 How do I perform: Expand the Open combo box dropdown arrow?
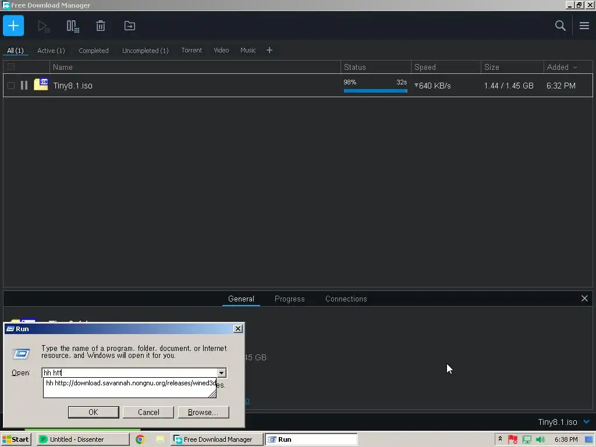pos(222,373)
